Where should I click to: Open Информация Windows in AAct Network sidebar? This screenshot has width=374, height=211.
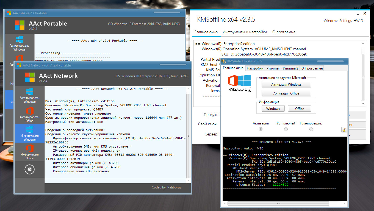click(x=29, y=133)
